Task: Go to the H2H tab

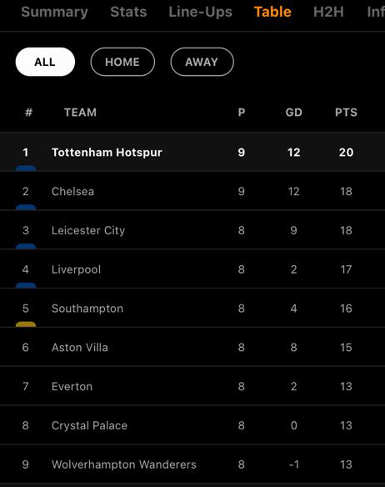Action: [x=328, y=13]
